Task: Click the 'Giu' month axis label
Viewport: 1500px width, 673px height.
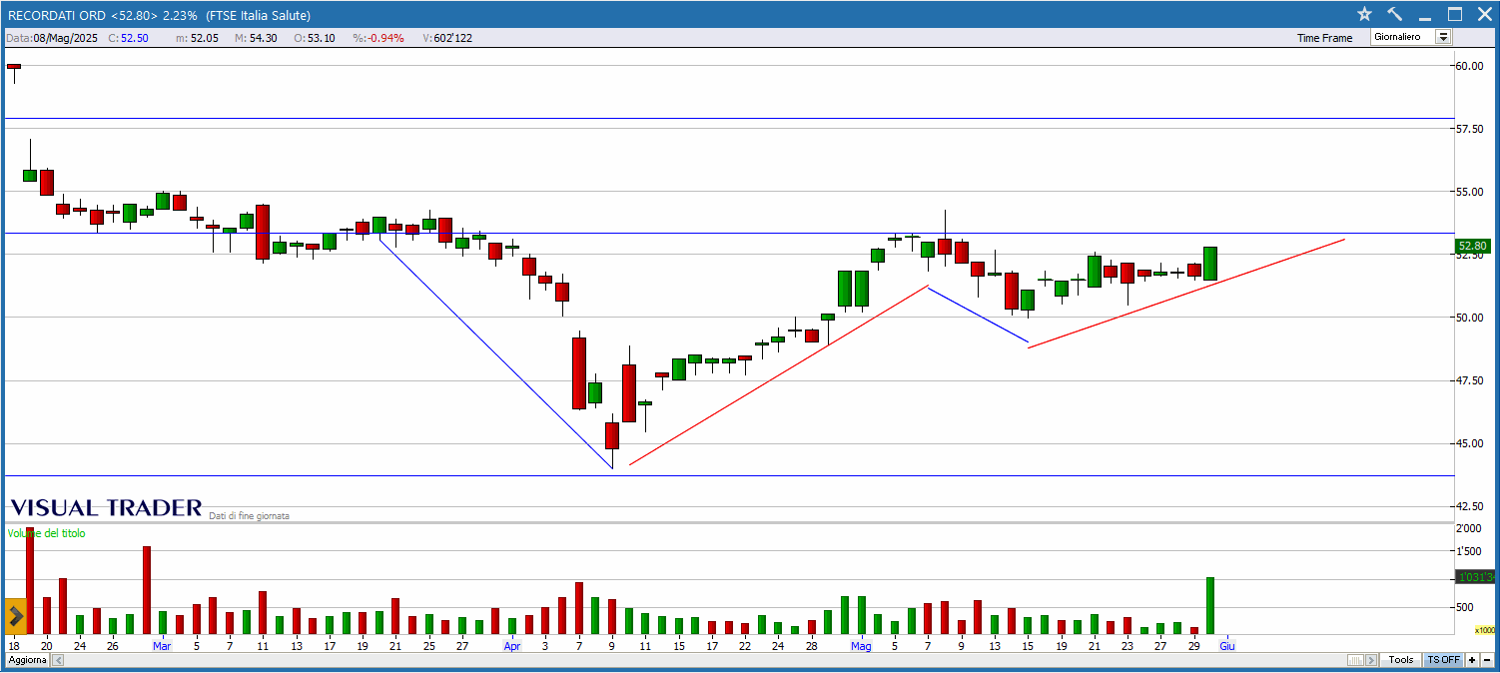Action: pyautogui.click(x=1227, y=646)
